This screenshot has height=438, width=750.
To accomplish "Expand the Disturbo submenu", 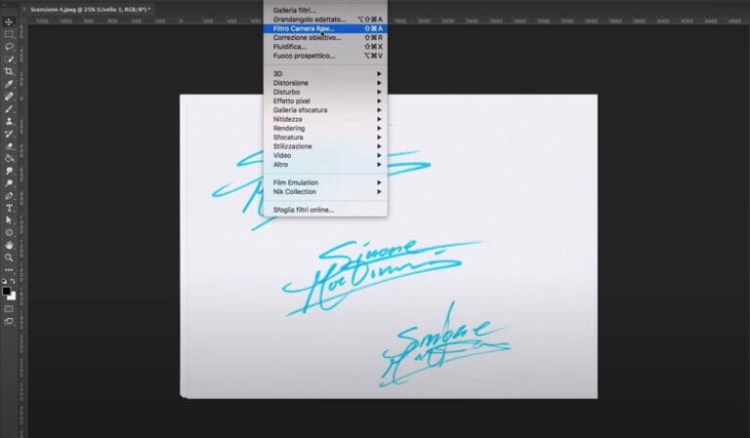I will (325, 92).
